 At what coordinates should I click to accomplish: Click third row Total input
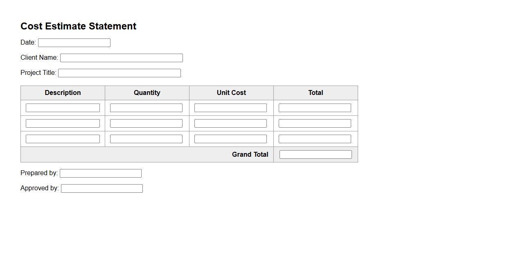pos(315,139)
